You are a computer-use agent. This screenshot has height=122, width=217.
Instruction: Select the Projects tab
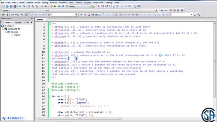pyautogui.click(x=8, y=22)
